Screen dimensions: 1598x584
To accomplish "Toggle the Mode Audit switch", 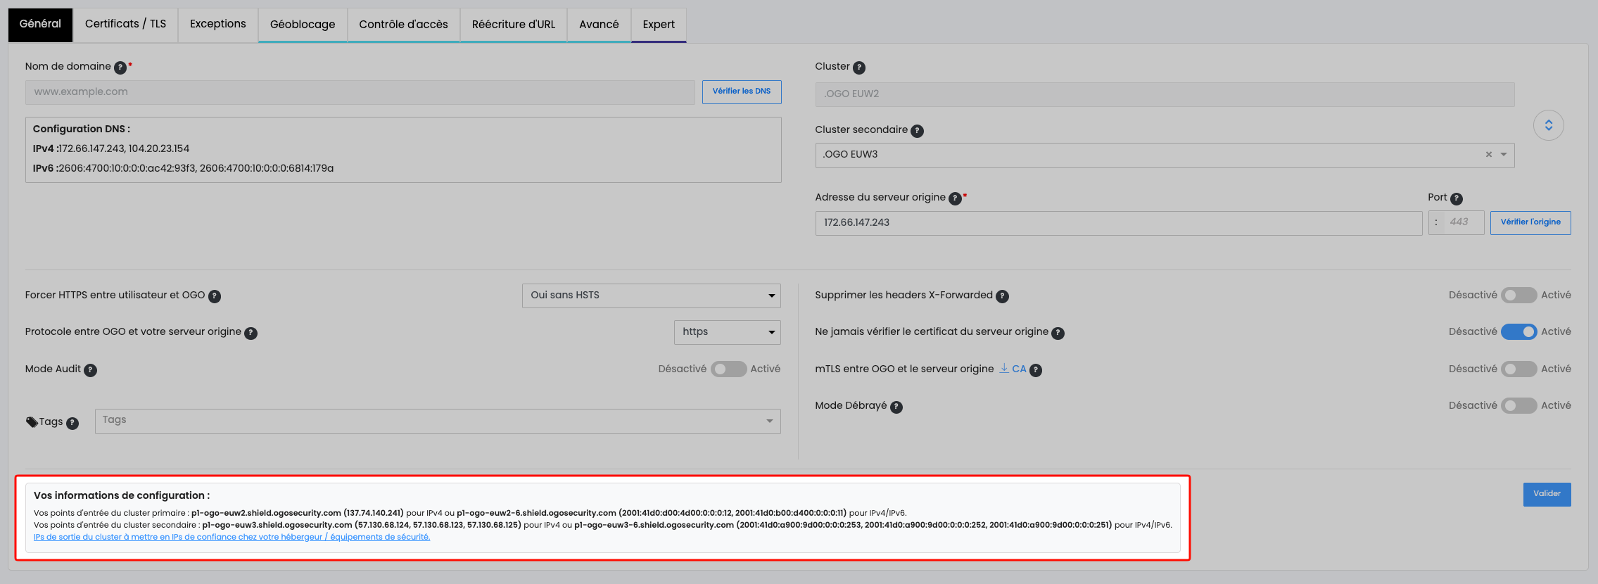I will [x=728, y=369].
